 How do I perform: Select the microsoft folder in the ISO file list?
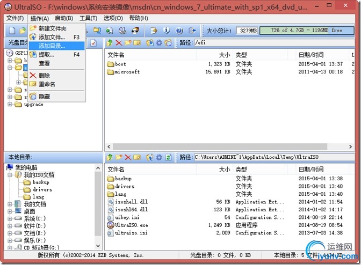tap(124, 72)
